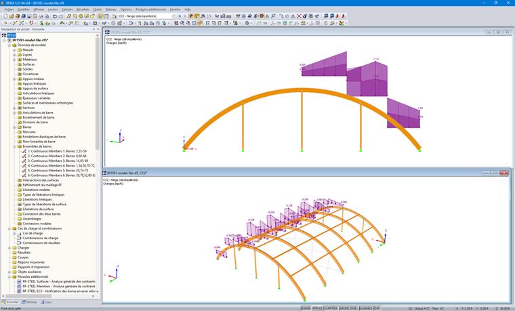Open the Modules additionnels menu

click(x=150, y=9)
